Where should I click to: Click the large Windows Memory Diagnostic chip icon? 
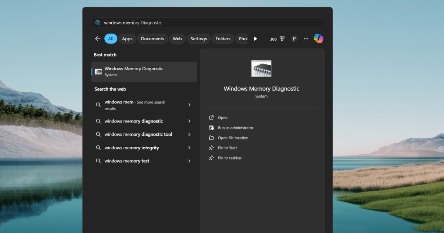tap(261, 69)
